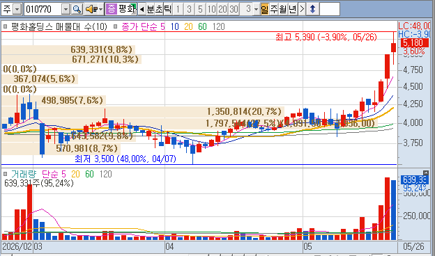435x256 pixels.
Task: Choose the 10 interval button
Action: click(x=211, y=10)
